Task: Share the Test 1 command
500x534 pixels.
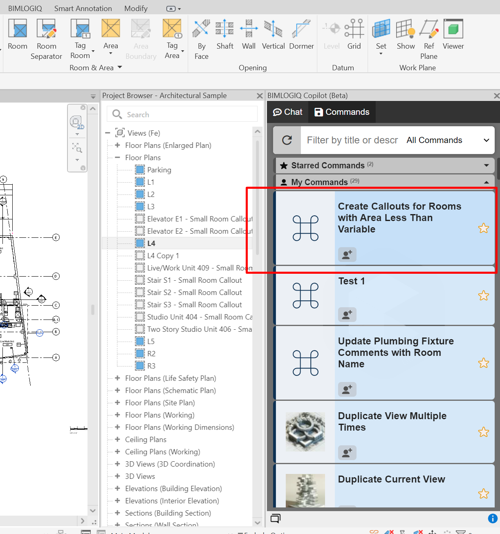Action: [347, 315]
